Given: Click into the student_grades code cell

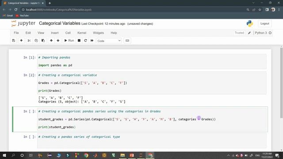Looking at the screenshot, I should click(x=152, y=119).
